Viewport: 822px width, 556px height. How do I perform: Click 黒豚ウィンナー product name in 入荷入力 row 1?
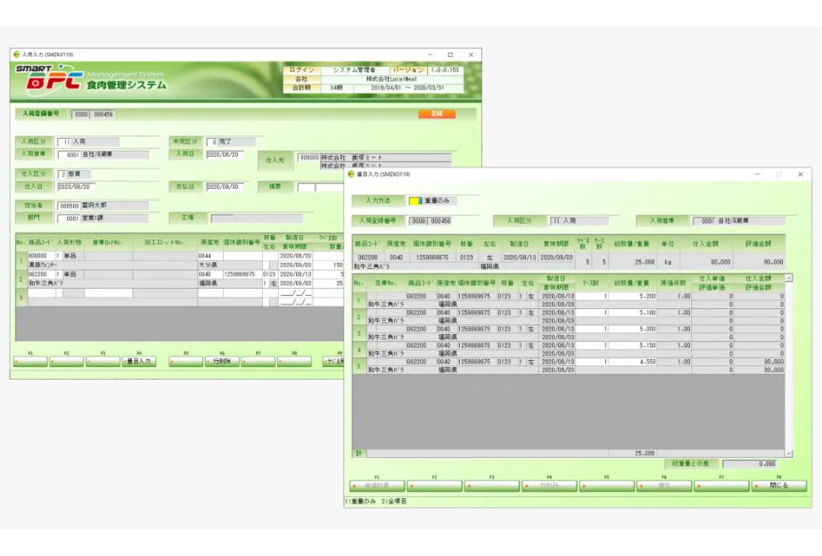pyautogui.click(x=43, y=266)
